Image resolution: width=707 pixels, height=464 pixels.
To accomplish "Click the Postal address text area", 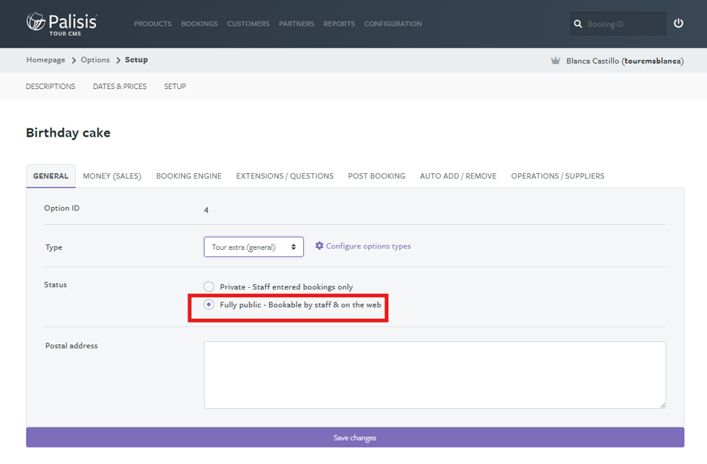I will coord(434,374).
